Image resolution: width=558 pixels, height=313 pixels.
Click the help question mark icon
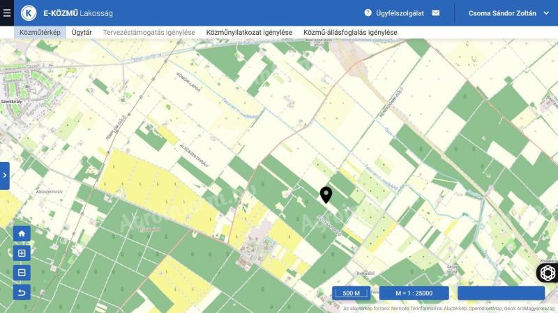pyautogui.click(x=368, y=13)
